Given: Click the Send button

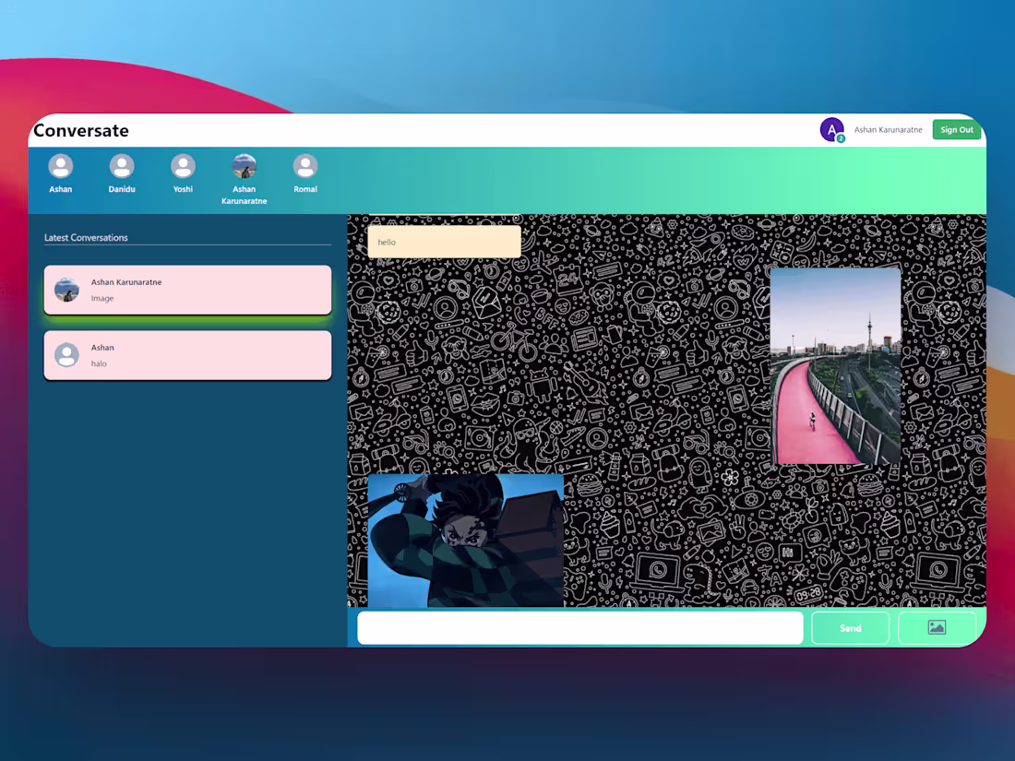Looking at the screenshot, I should [850, 627].
